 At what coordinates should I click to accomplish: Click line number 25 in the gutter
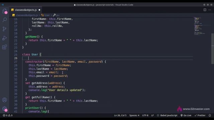(16, 55)
